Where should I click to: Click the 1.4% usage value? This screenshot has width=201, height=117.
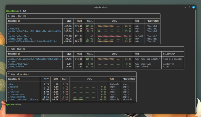[x=129, y=29]
